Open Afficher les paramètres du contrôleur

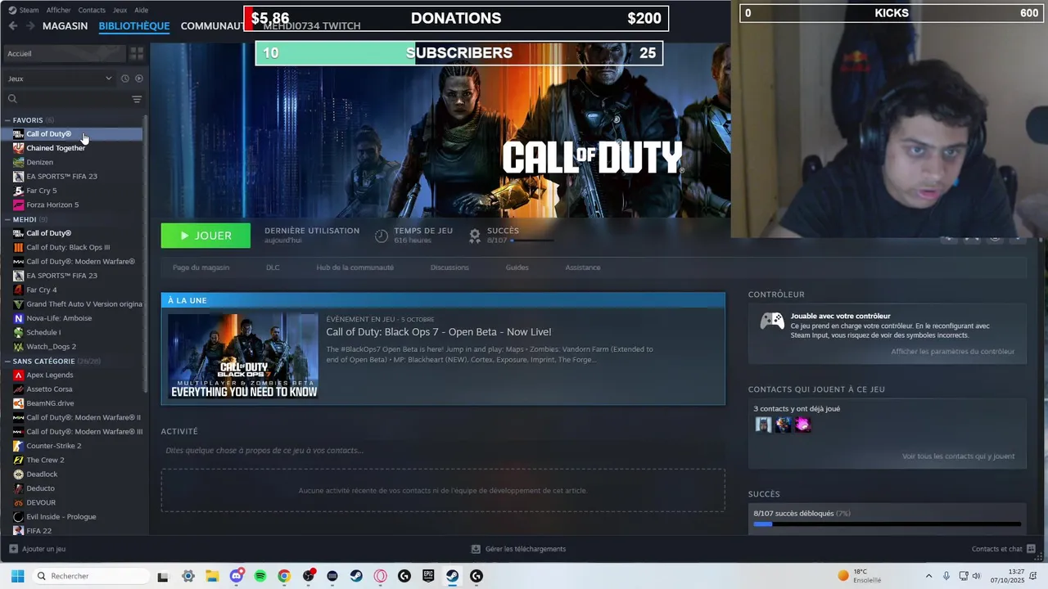tap(952, 352)
